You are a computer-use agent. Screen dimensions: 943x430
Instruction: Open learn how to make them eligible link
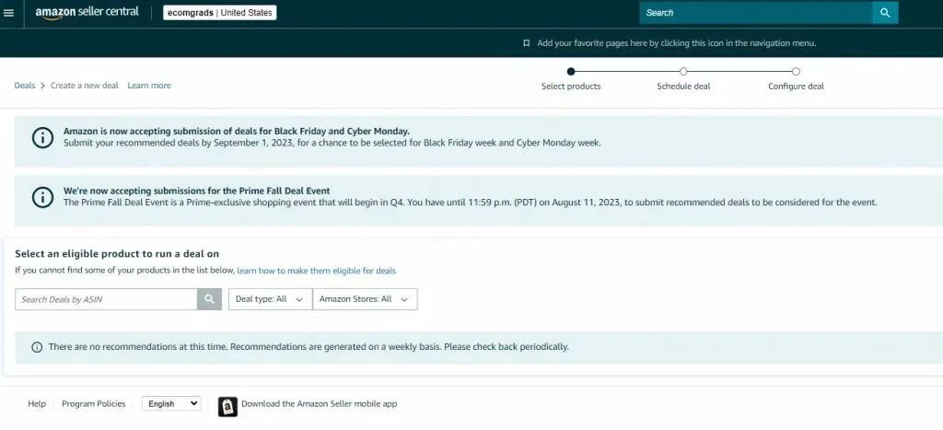click(316, 271)
